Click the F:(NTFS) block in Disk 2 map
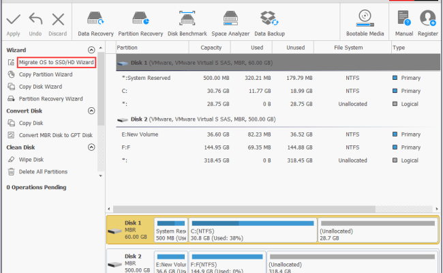443x273 pixels. [x=227, y=262]
